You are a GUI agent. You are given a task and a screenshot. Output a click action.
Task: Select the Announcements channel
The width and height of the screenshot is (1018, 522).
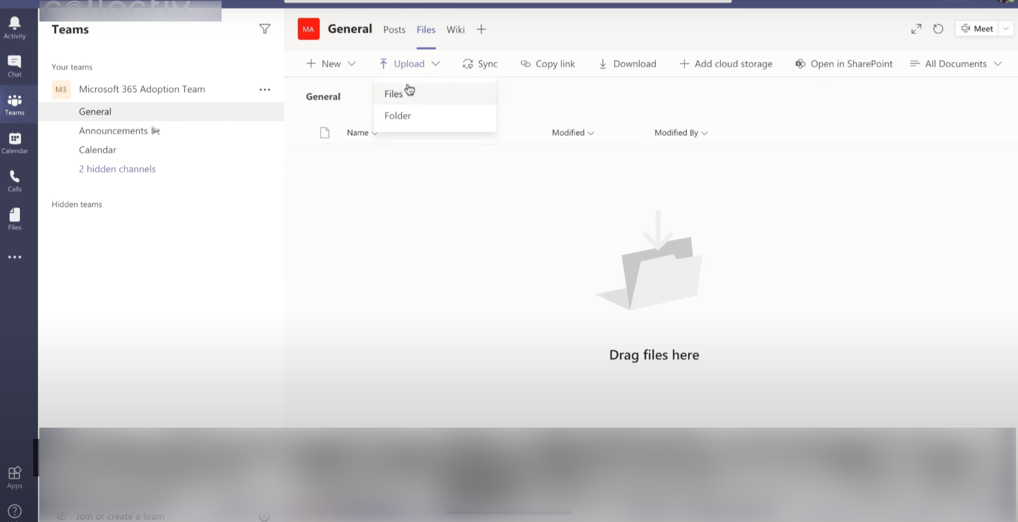click(x=113, y=131)
